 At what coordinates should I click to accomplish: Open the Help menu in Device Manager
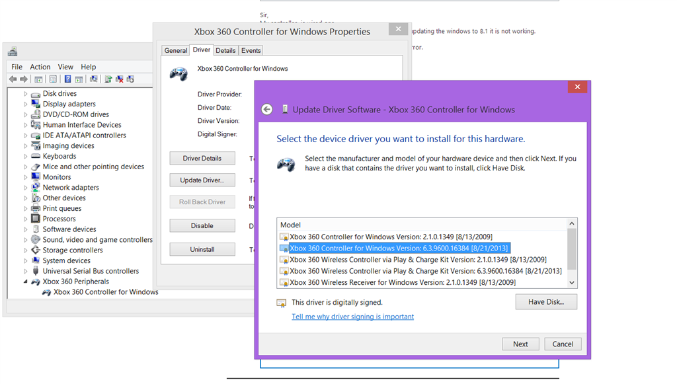tap(89, 67)
